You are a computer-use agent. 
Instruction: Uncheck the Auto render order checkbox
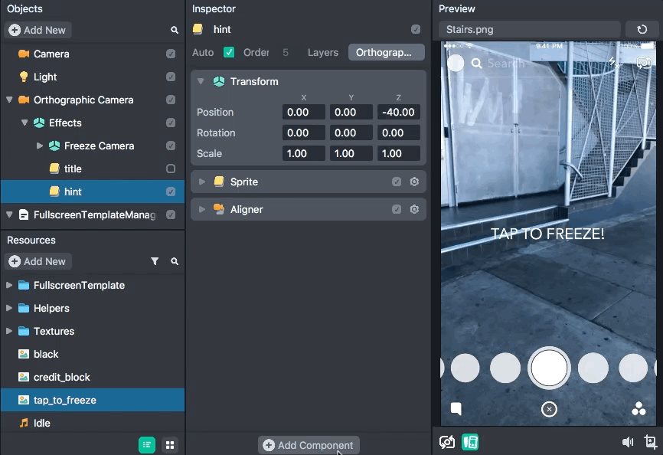tap(229, 52)
